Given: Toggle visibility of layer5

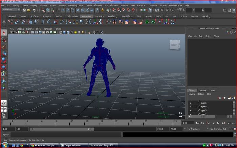Looking at the screenshot, I should [190, 103].
